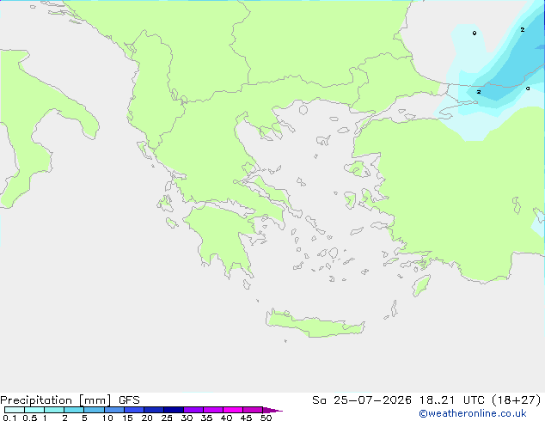545x421 pixels.
Task: Select the 0.5–1 mm legend color box
Action: (x=34, y=410)
